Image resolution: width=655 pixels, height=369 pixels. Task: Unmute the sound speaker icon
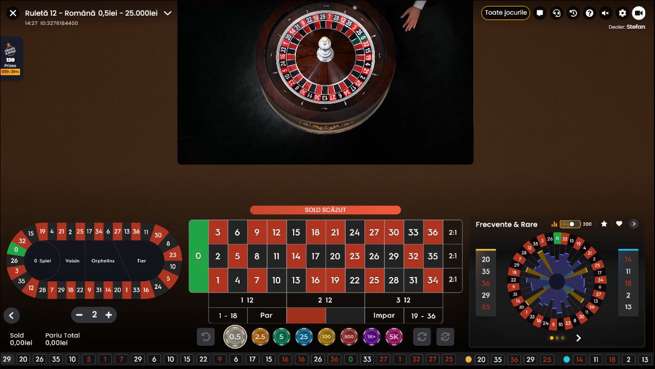pos(606,13)
